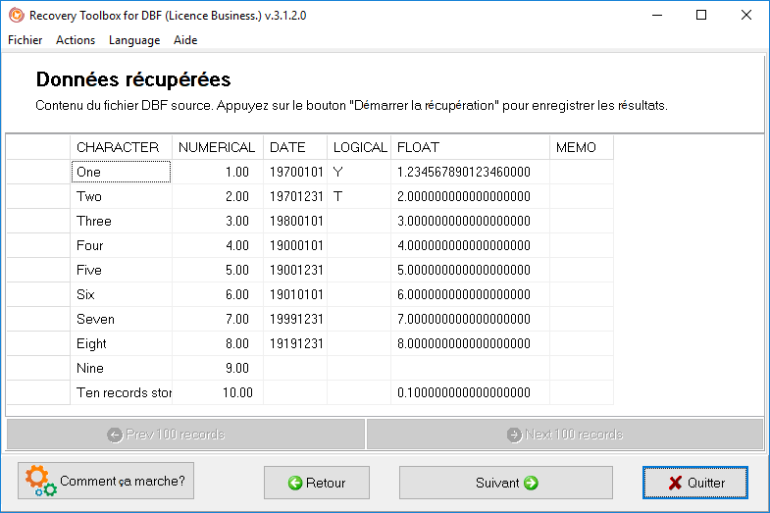Click the Prev 100 records button
The width and height of the screenshot is (770, 513).
coord(185,435)
